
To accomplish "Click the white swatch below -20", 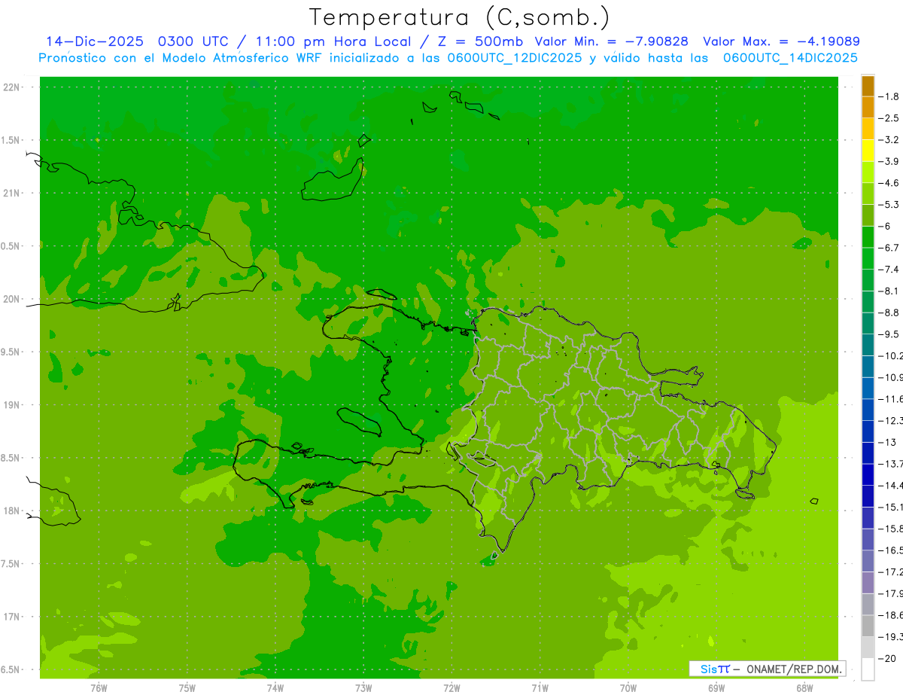I will coord(868,669).
